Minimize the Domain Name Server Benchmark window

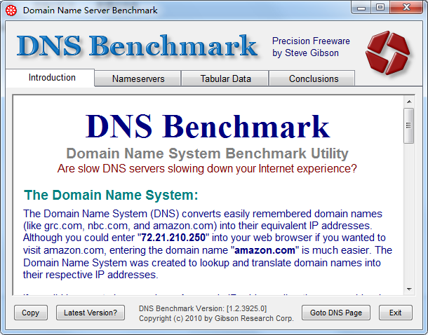(x=361, y=8)
